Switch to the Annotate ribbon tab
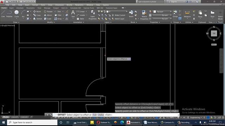The image size is (225, 126). click(x=20, y=8)
